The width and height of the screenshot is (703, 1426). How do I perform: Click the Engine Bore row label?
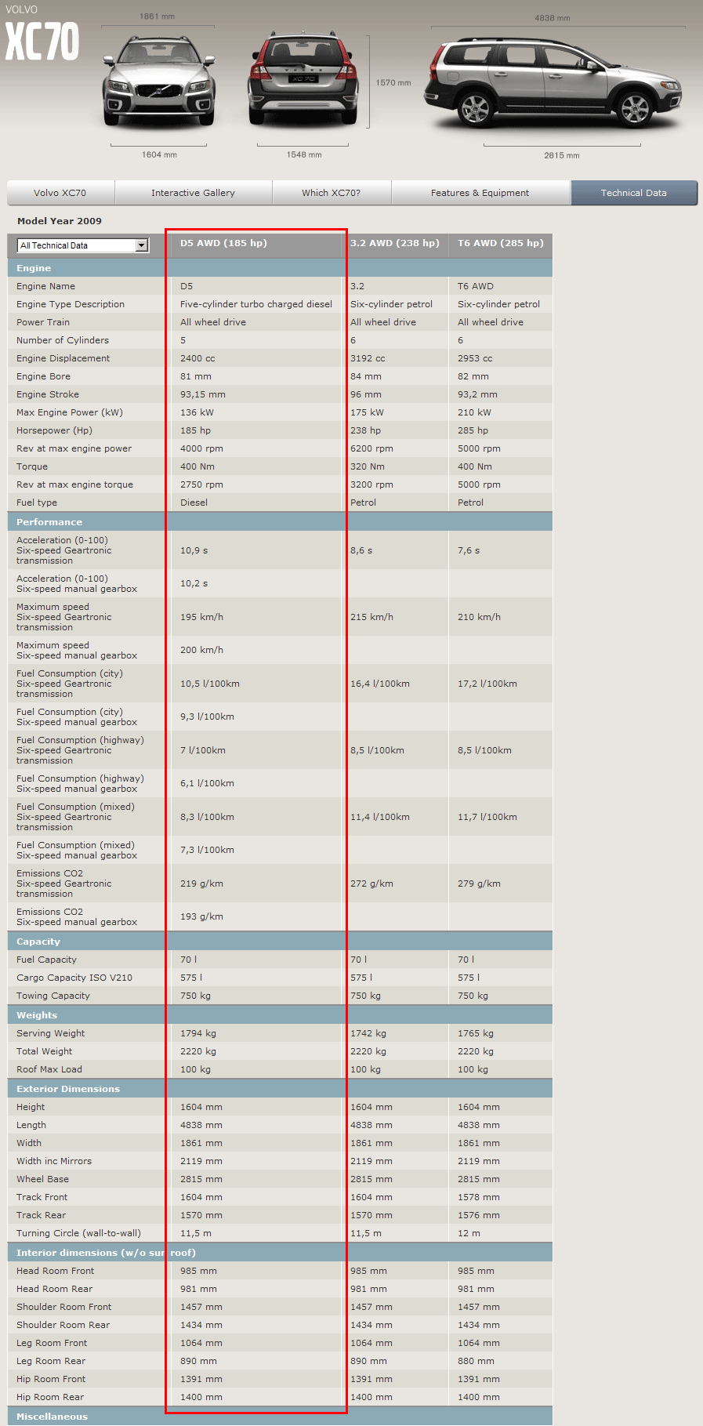[x=43, y=376]
